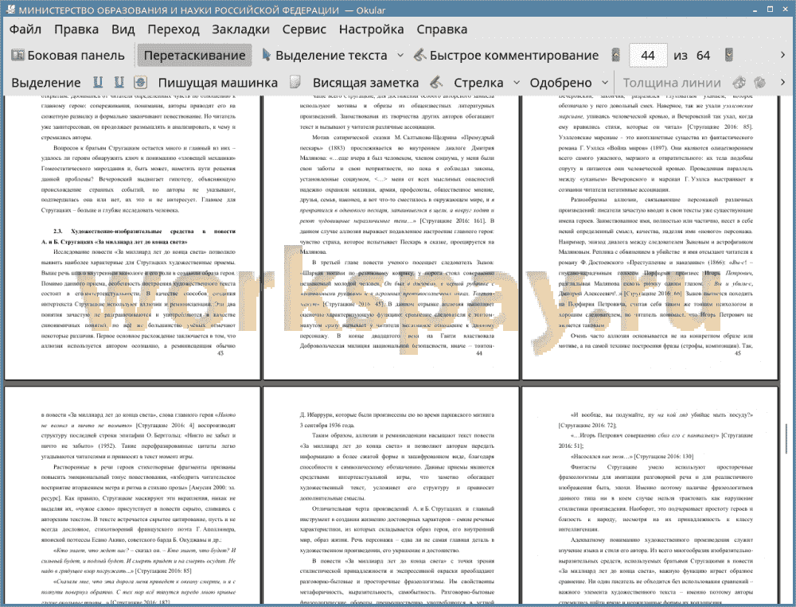The height and width of the screenshot is (607, 796).
Task: Show hidden items of the annotation toolbar
Action: (782, 82)
